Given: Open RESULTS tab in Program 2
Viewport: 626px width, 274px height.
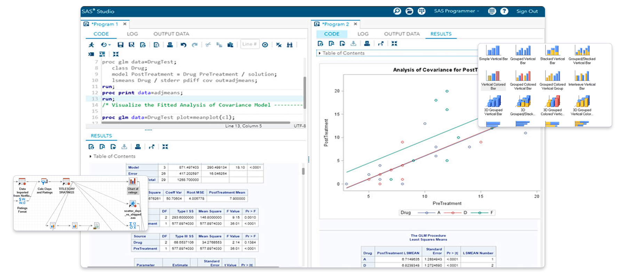Looking at the screenshot, I should (x=441, y=34).
